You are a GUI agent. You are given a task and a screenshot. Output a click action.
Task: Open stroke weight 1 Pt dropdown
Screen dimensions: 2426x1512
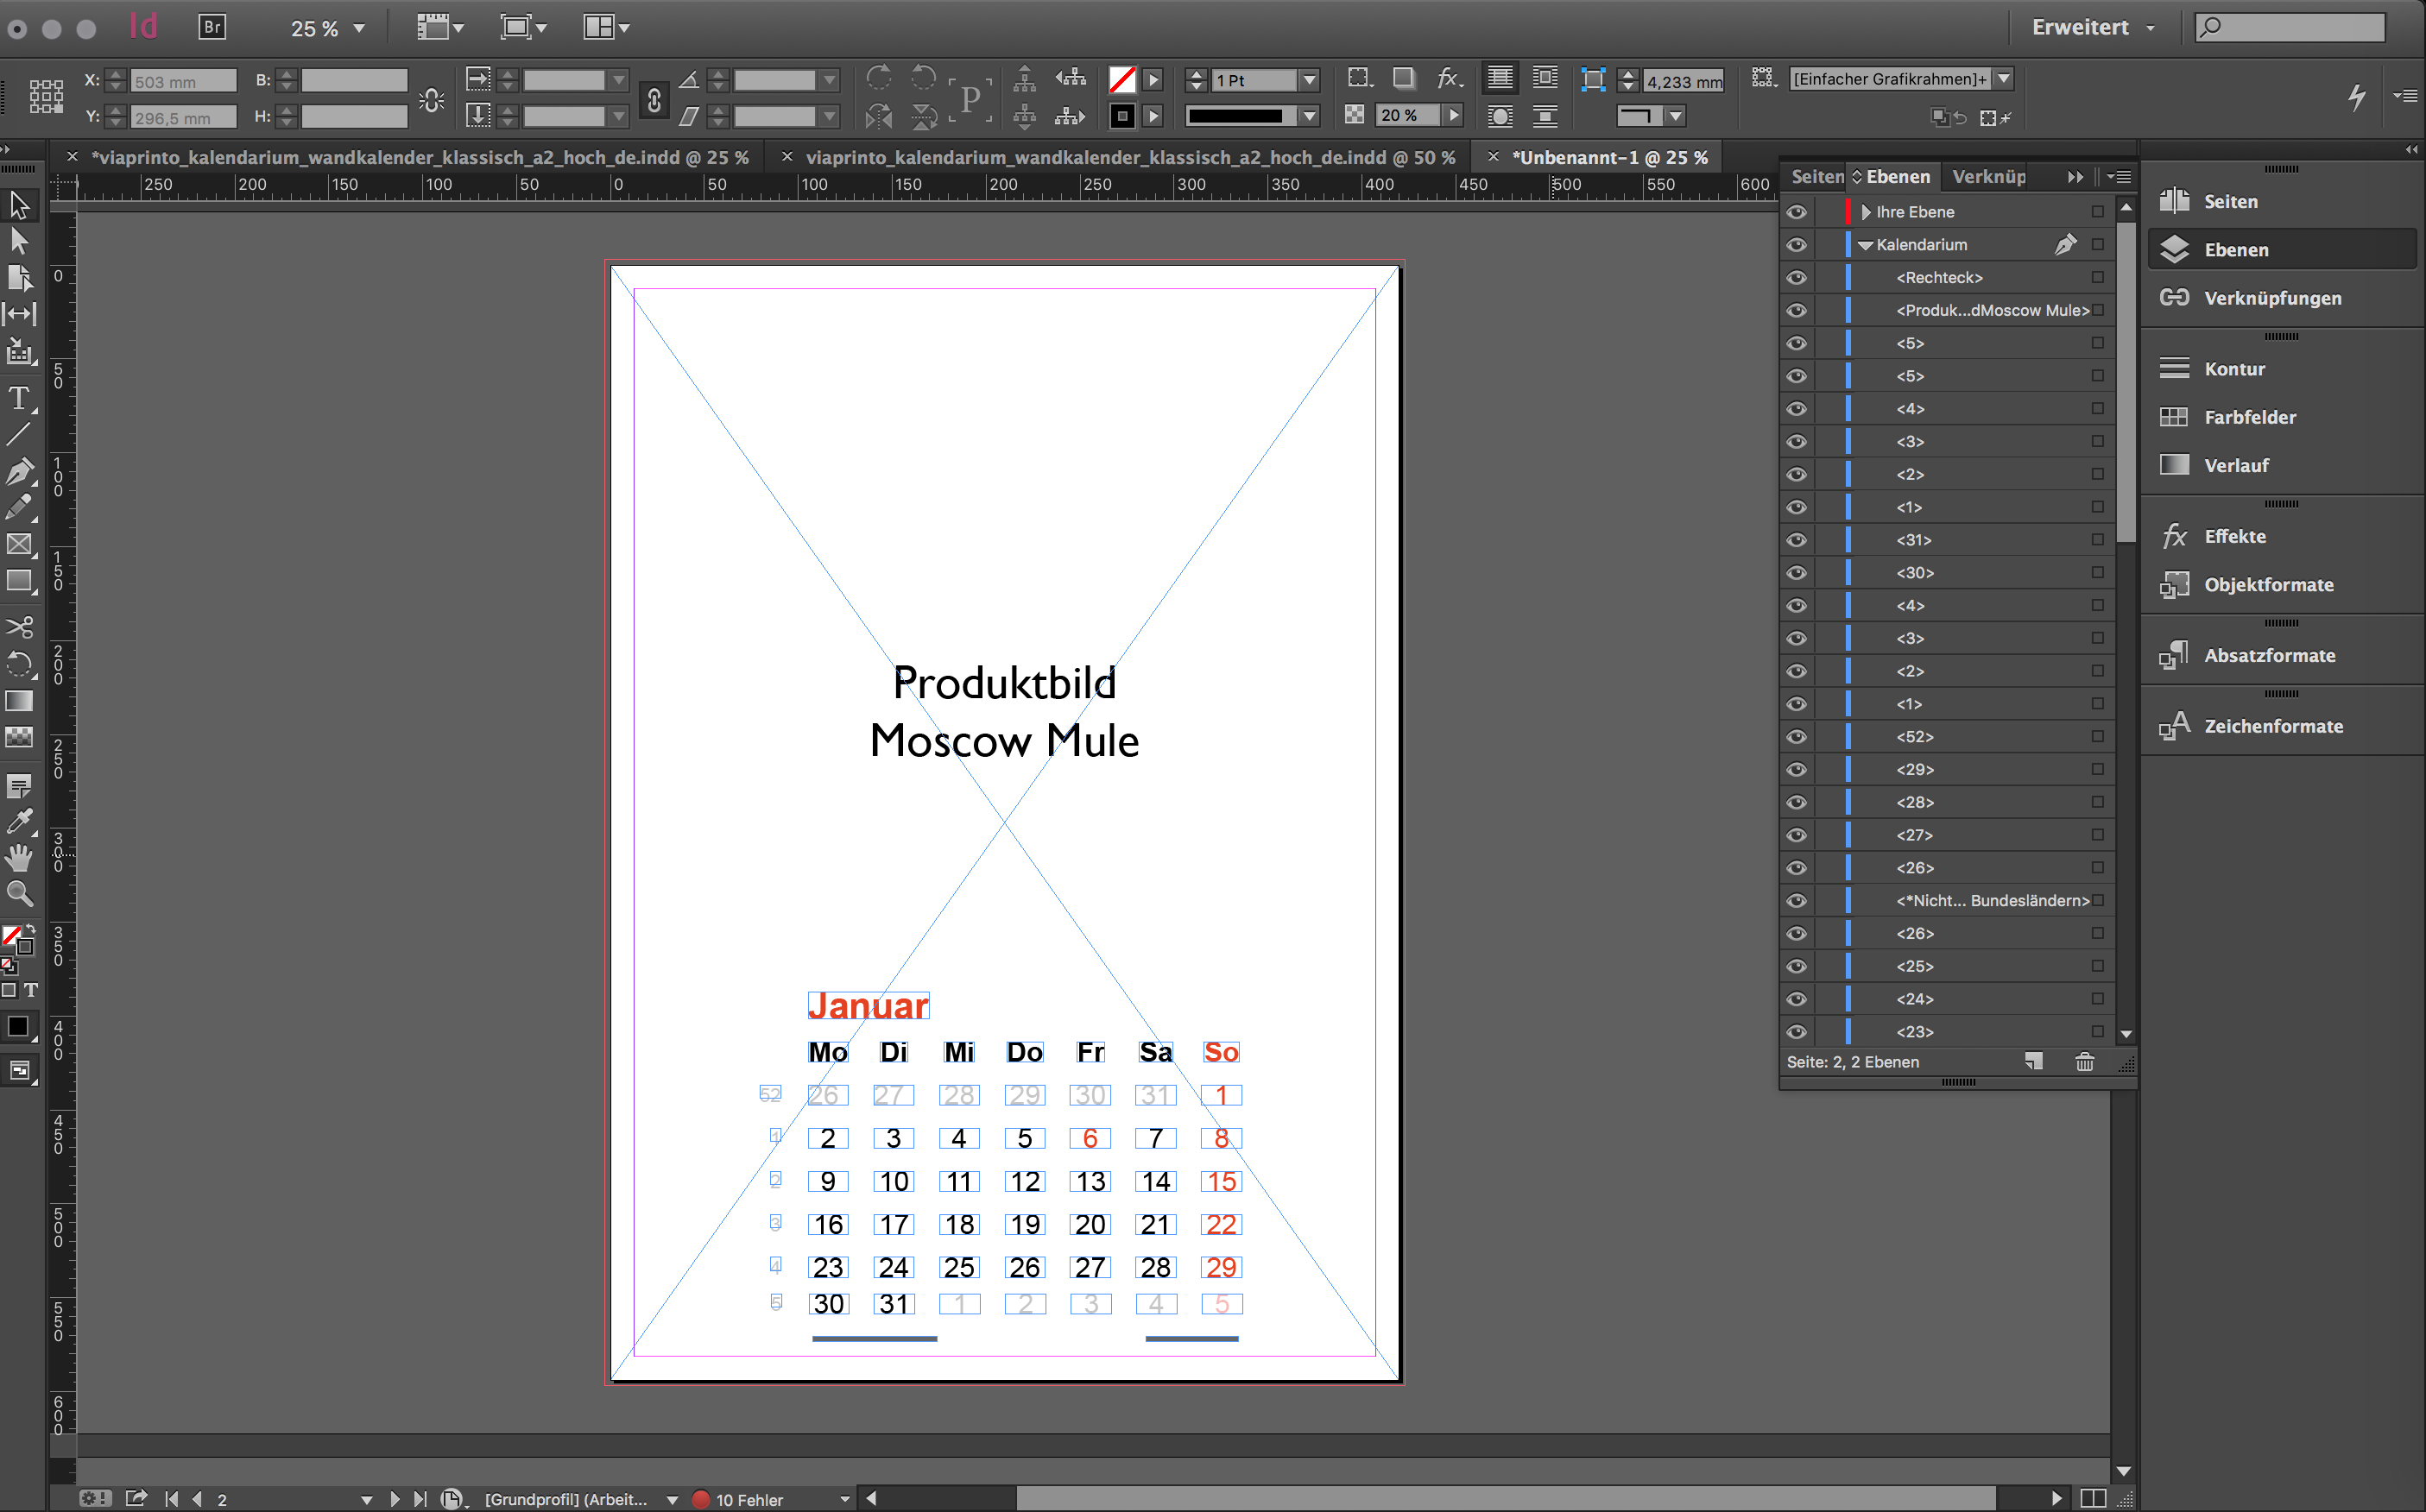[1310, 80]
